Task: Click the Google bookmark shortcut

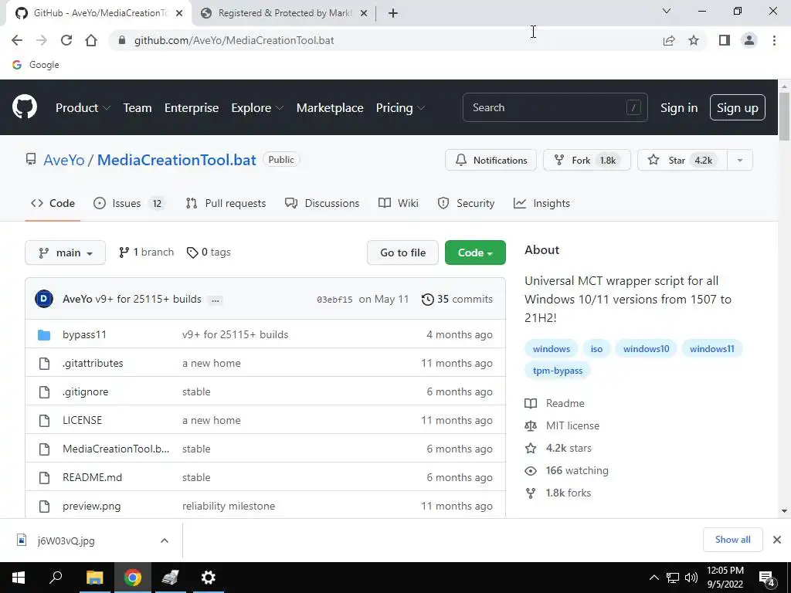Action: (36, 65)
